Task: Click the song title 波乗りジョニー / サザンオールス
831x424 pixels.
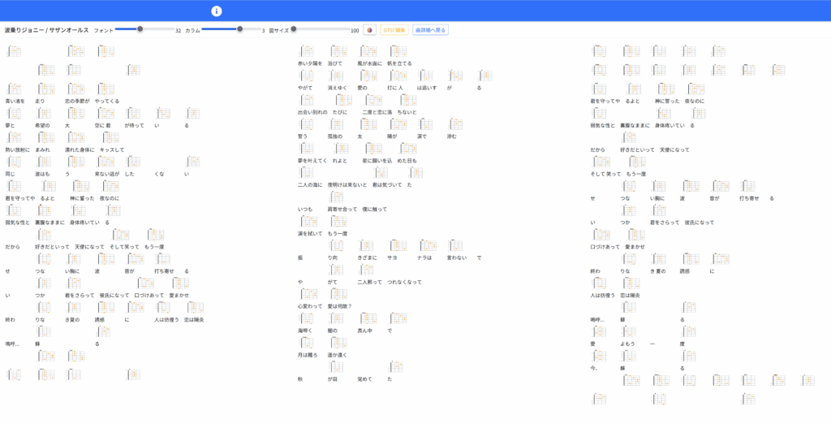Action: 46,30
